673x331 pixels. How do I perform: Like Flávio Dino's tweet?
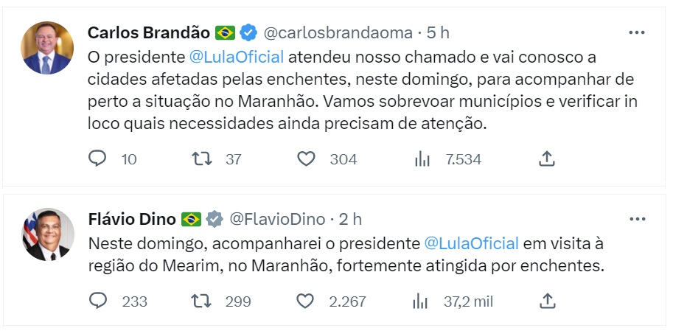coord(306,301)
